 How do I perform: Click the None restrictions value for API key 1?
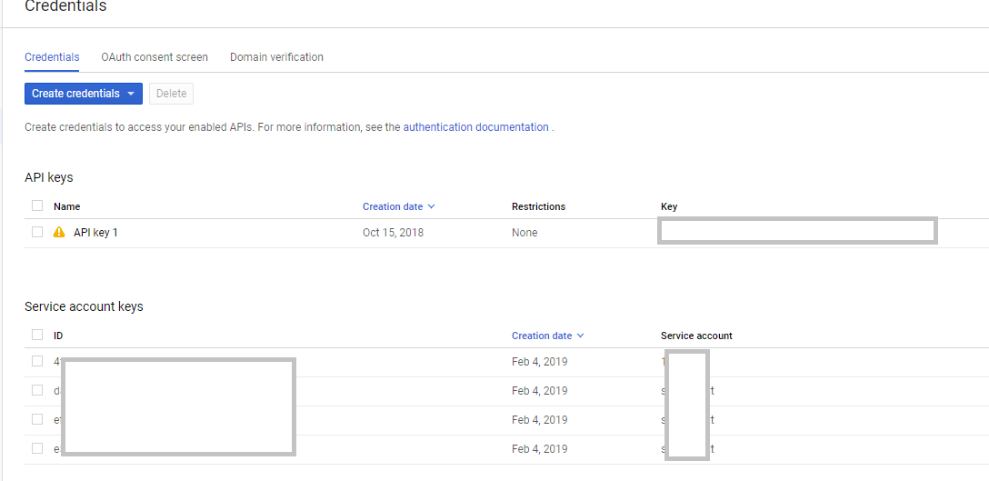click(524, 232)
